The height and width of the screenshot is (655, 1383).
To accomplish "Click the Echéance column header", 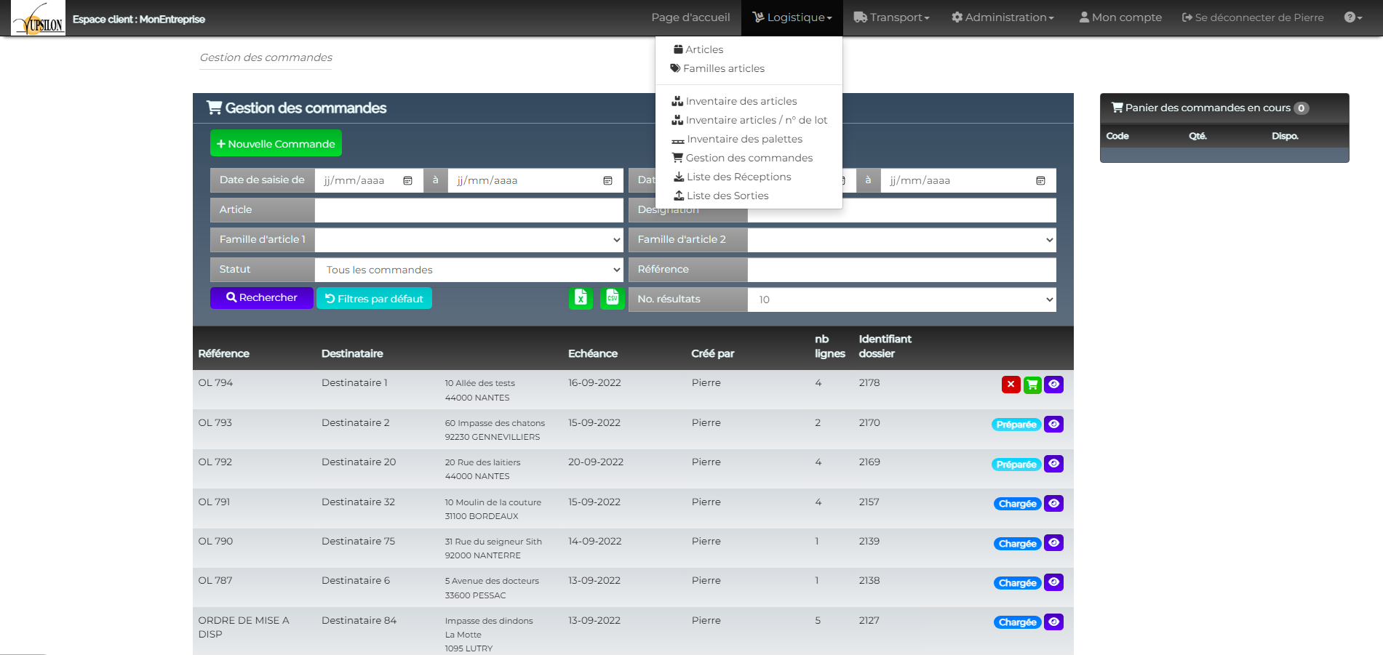I will [592, 353].
